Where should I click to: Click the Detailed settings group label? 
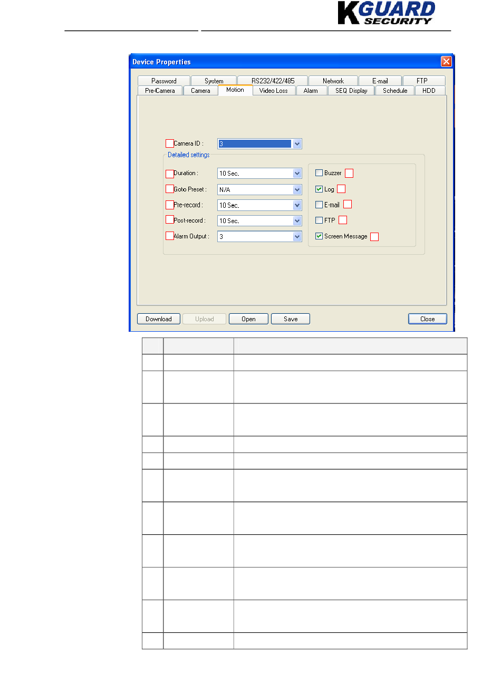coord(188,155)
